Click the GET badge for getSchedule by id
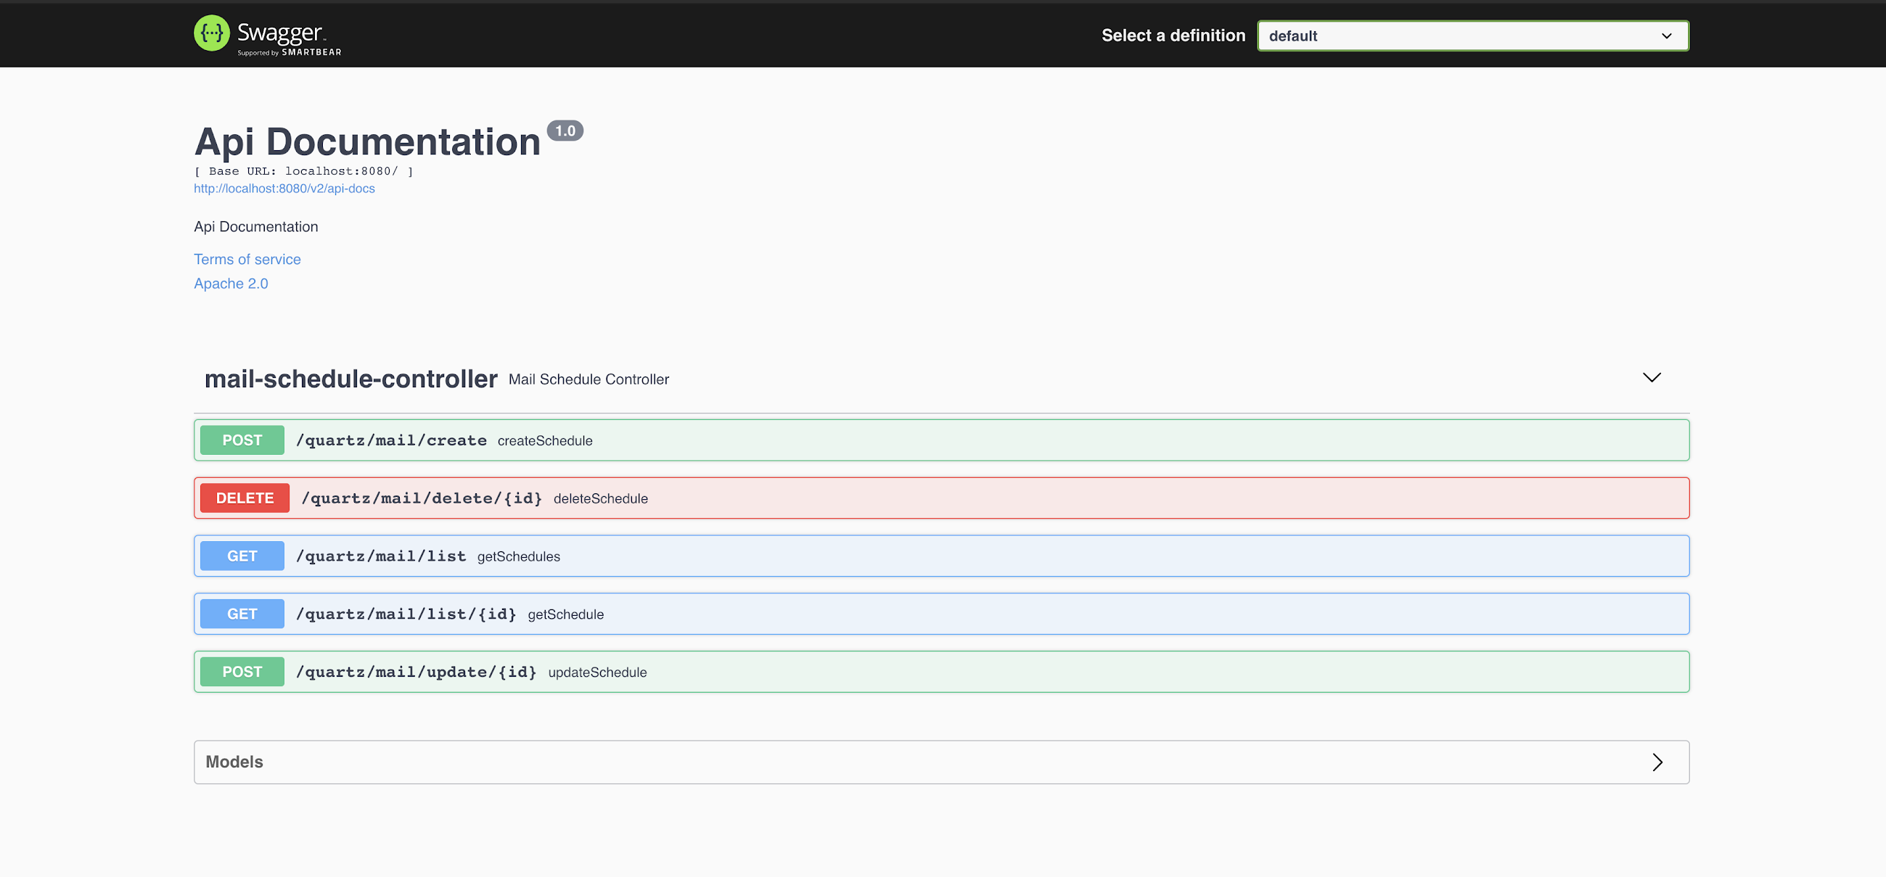The image size is (1886, 877). click(x=242, y=613)
